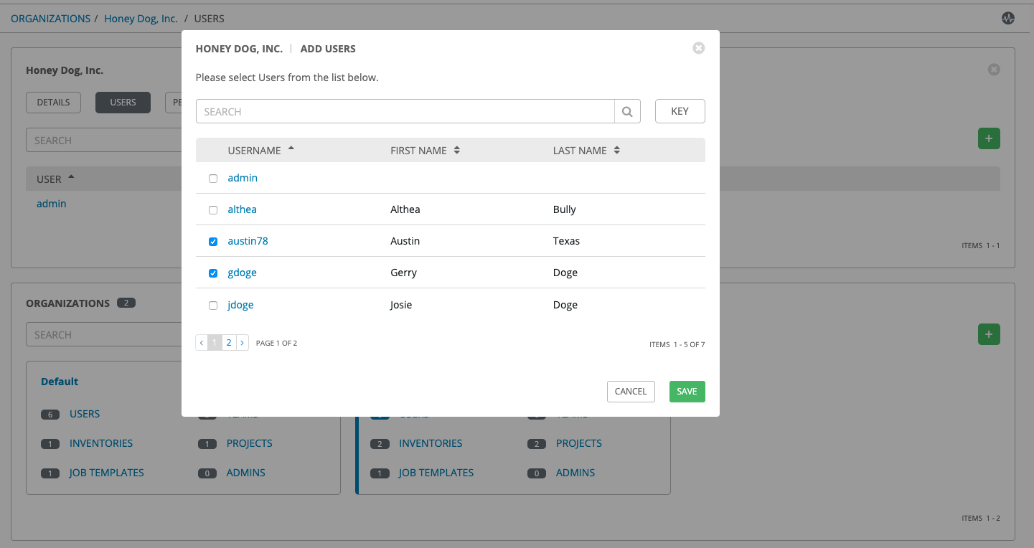Close the Add Users dialog
The height and width of the screenshot is (548, 1034).
(698, 48)
